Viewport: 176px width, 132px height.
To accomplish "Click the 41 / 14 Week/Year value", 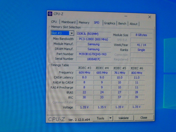I will point(141,45).
